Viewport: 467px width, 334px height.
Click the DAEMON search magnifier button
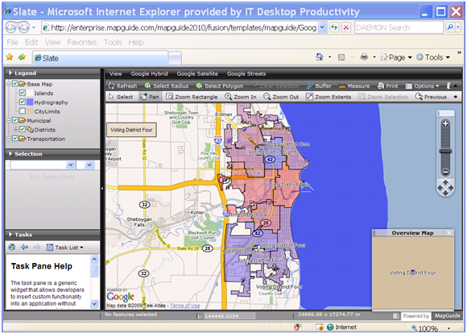click(450, 27)
